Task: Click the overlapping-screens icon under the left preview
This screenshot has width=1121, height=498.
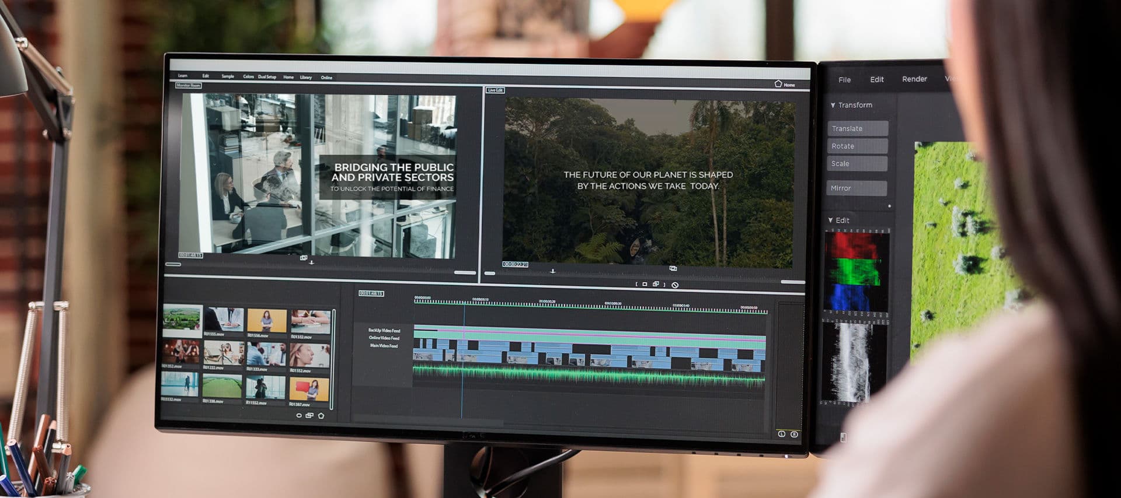Action: [x=304, y=257]
